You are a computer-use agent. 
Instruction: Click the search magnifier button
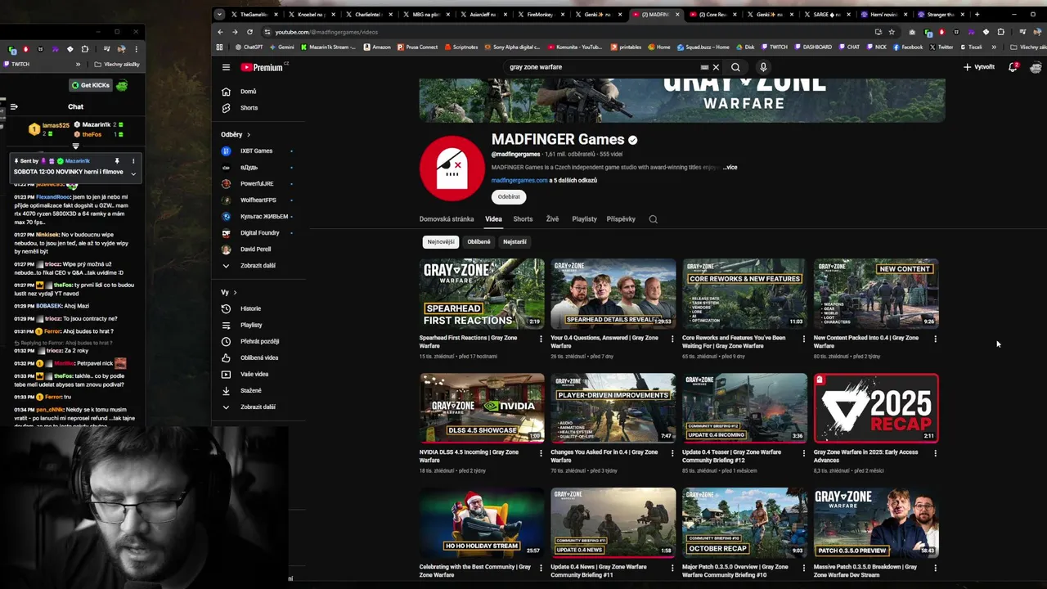735,67
